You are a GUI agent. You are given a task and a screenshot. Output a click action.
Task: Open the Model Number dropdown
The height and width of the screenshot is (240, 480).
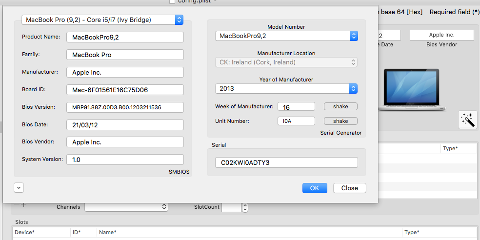286,36
